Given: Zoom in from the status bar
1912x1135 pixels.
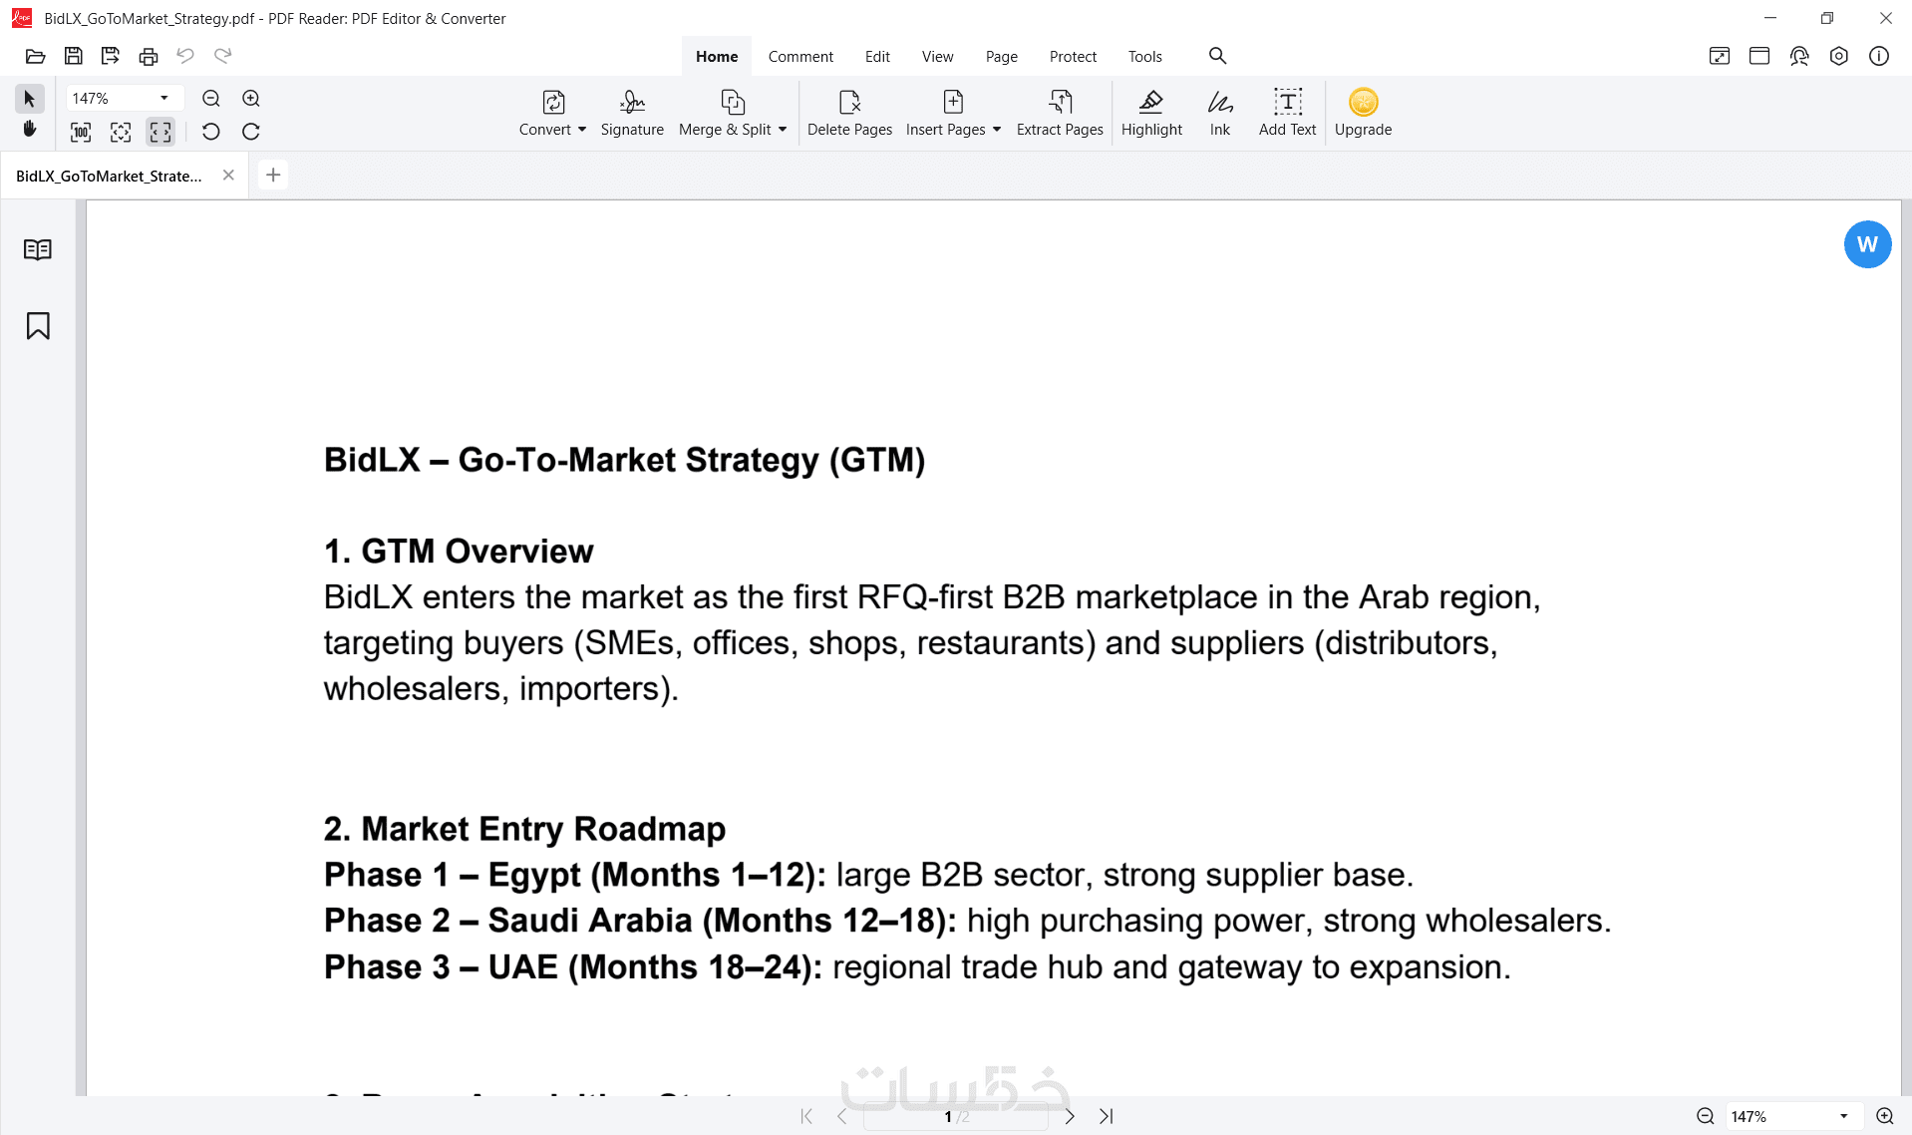Looking at the screenshot, I should (x=1884, y=1116).
